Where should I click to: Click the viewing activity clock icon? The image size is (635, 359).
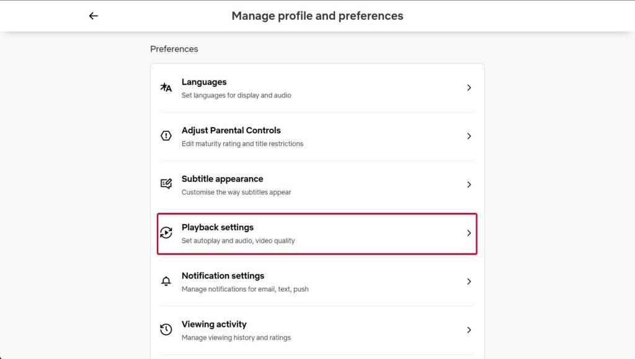pos(166,329)
